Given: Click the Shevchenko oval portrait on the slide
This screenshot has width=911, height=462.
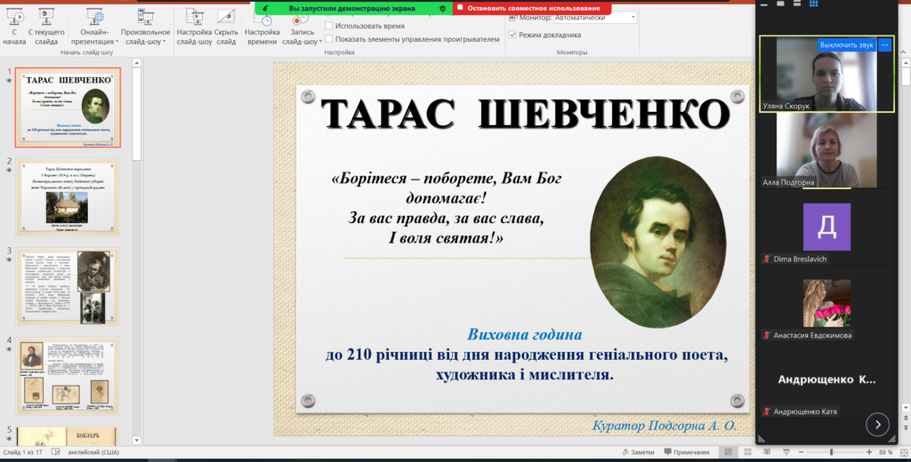Looking at the screenshot, I should coord(657,242).
